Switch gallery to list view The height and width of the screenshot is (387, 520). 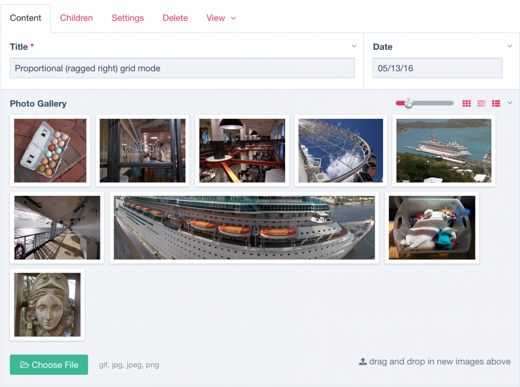[x=496, y=103]
